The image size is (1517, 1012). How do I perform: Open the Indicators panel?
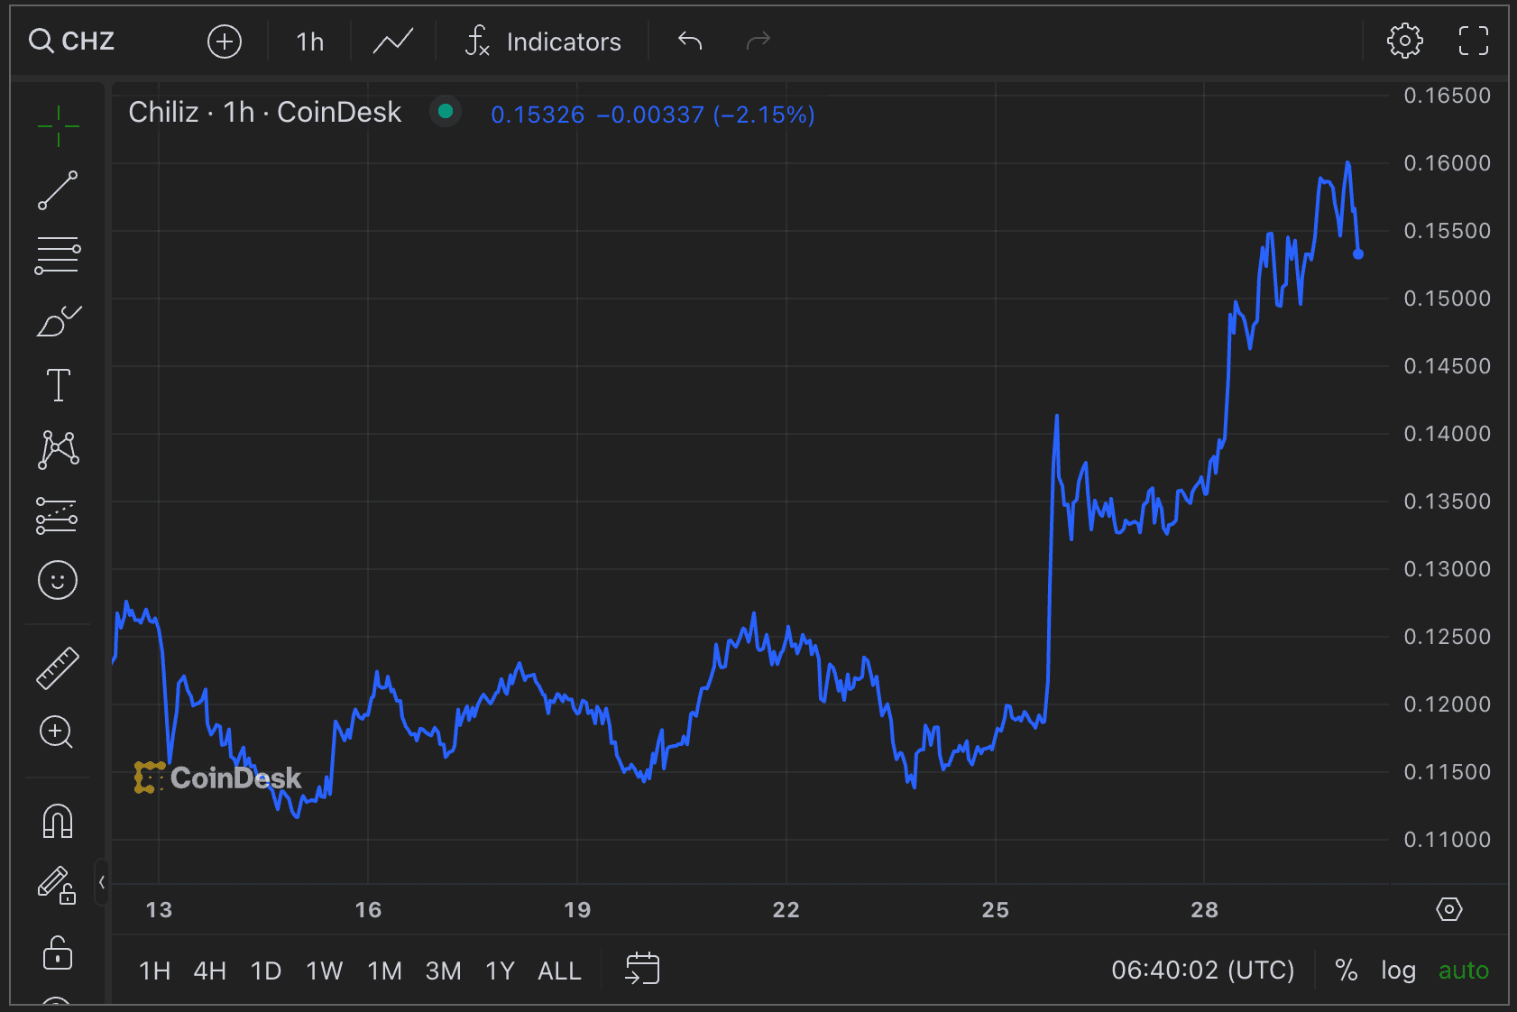(x=543, y=41)
